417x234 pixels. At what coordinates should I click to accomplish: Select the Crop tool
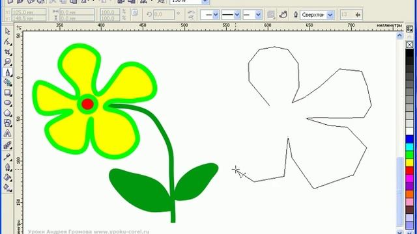click(x=7, y=52)
